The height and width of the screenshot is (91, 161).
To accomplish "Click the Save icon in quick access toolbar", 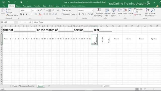I will coord(3,2).
